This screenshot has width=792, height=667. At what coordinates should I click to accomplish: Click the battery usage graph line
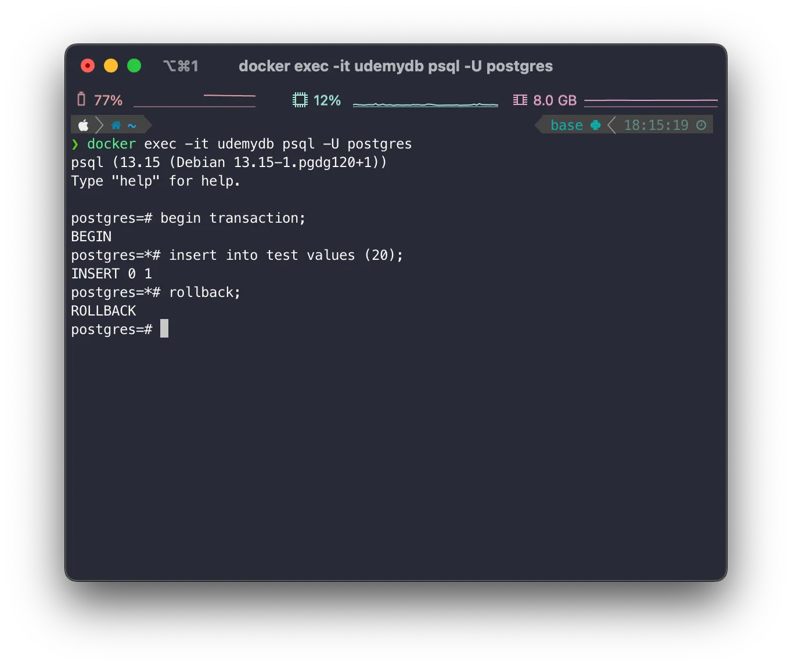pyautogui.click(x=195, y=101)
